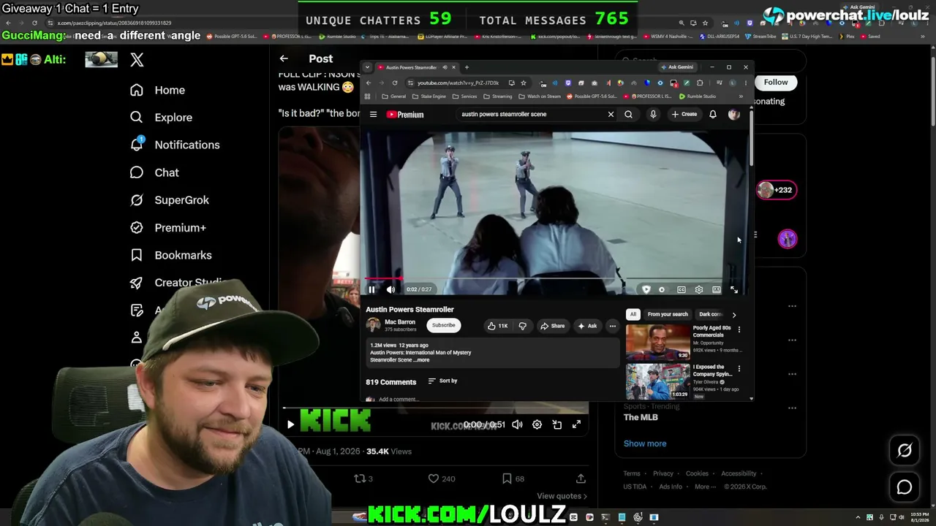Show more recommendation chips with right arrow
Viewport: 936px width, 526px height.
tap(734, 315)
